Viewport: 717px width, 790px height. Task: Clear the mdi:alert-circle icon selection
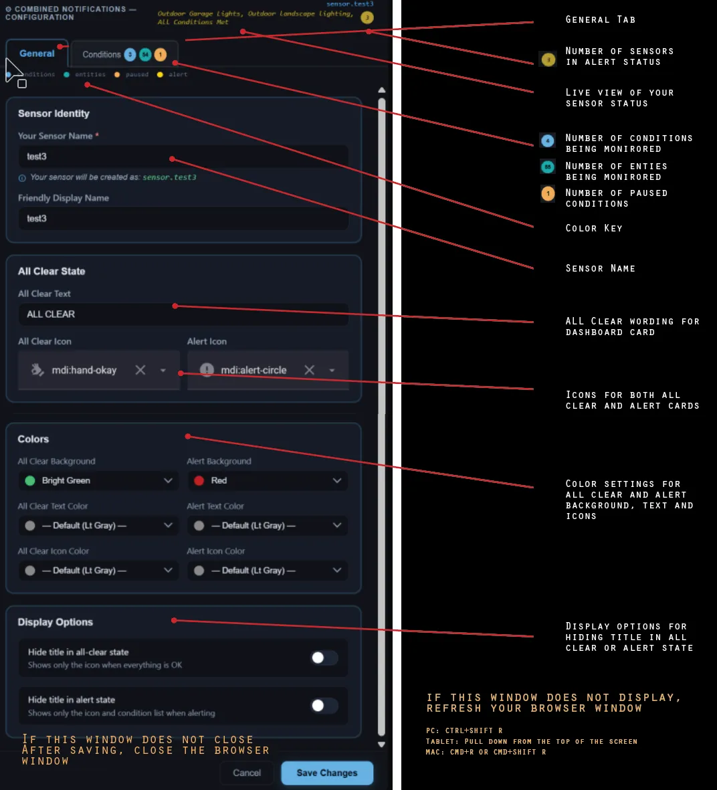(310, 370)
